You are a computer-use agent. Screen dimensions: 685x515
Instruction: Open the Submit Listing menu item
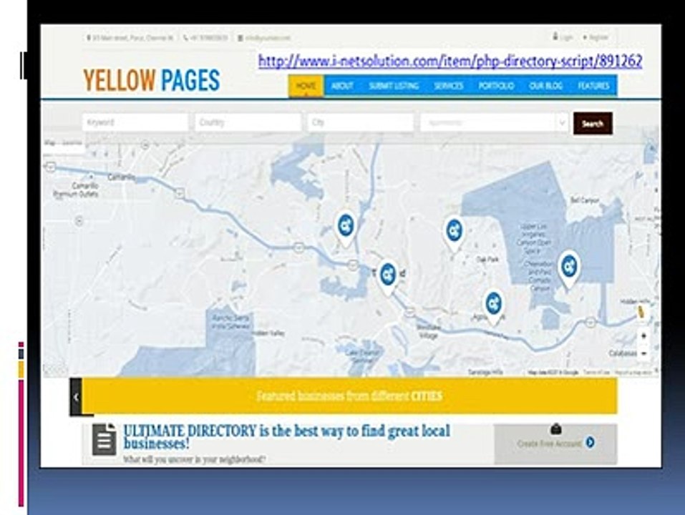[x=394, y=86]
